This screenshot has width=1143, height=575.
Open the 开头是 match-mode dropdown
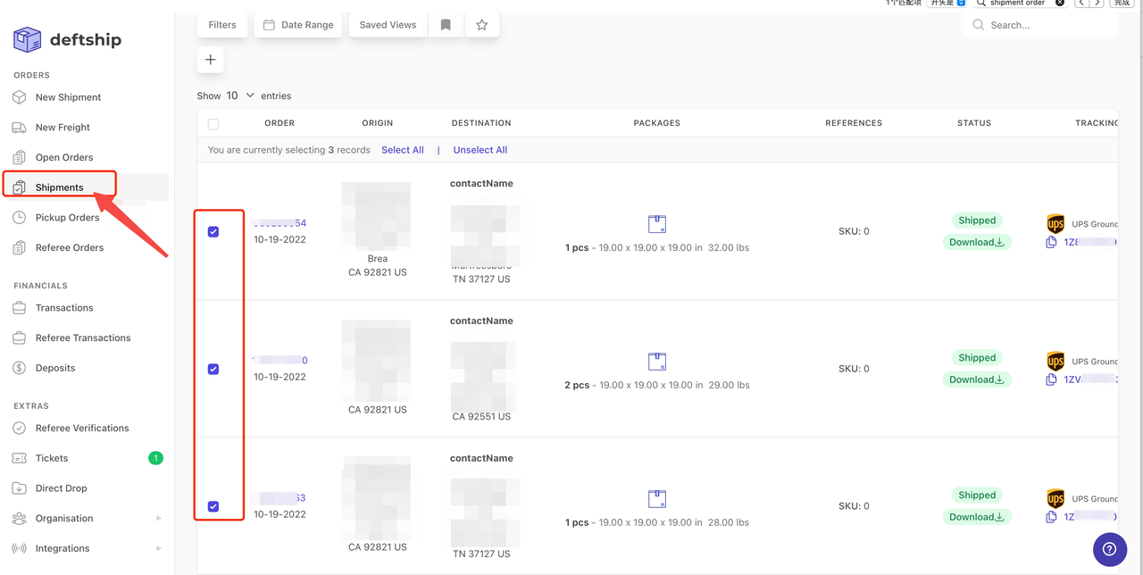point(947,3)
